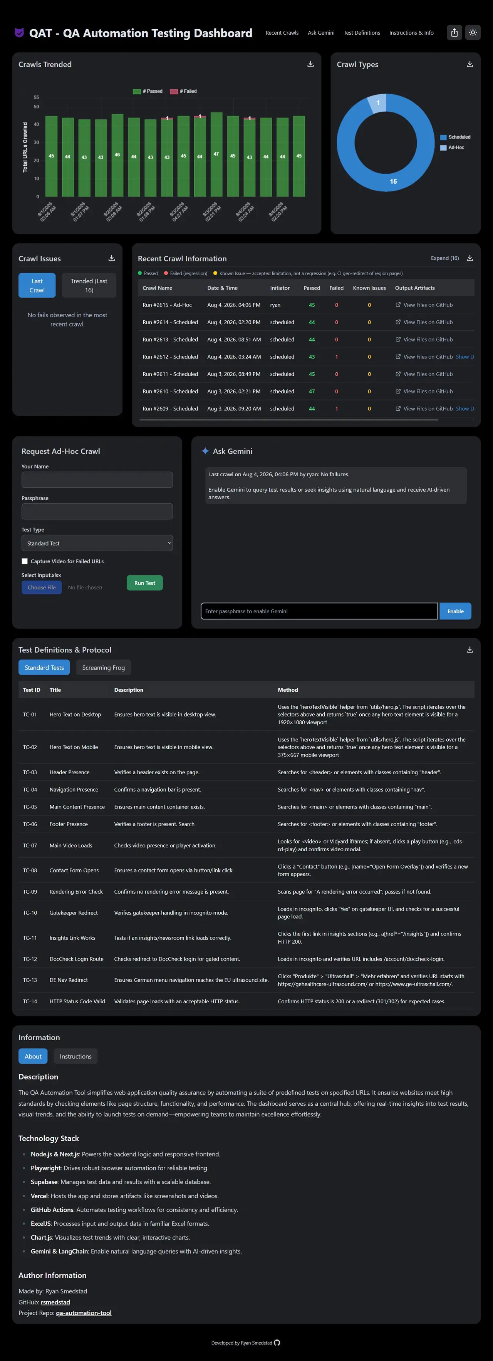The height and width of the screenshot is (1361, 493).
Task: Click Gemini passphrase input field
Action: [x=320, y=611]
